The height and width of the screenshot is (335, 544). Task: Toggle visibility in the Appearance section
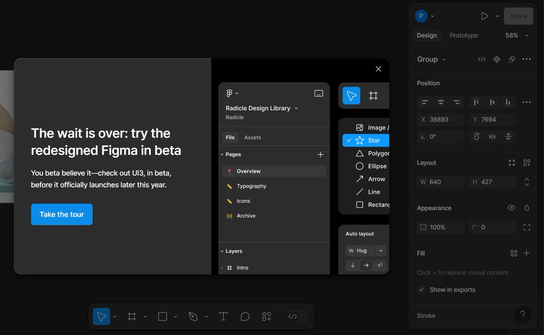point(511,208)
